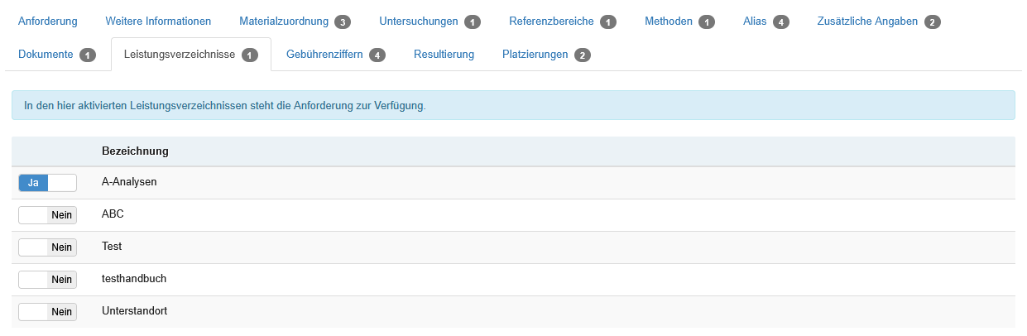Toggle the A-Analysen switch off

click(47, 183)
